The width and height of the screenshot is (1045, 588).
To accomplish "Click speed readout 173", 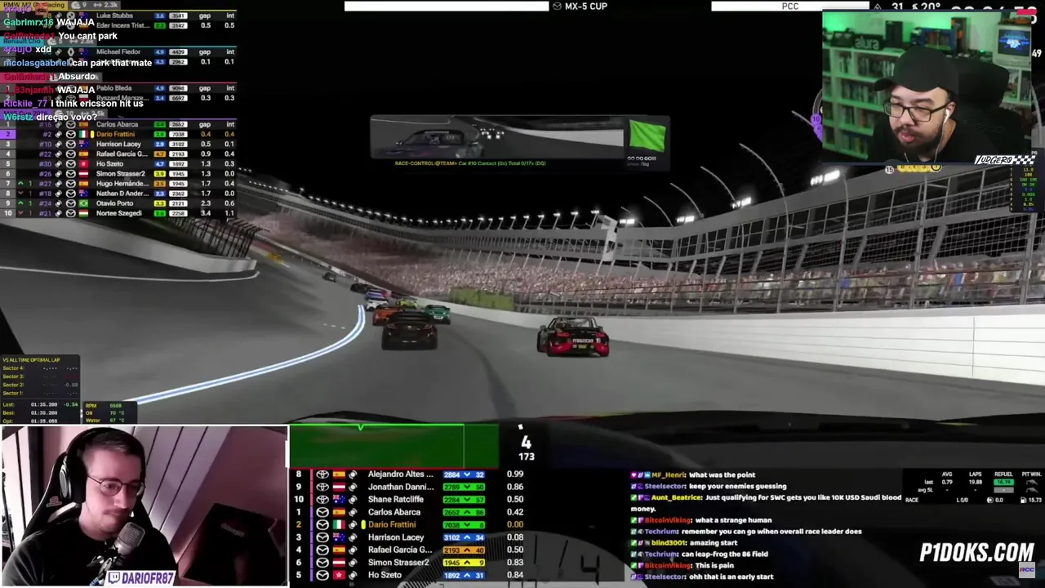I will pos(526,457).
